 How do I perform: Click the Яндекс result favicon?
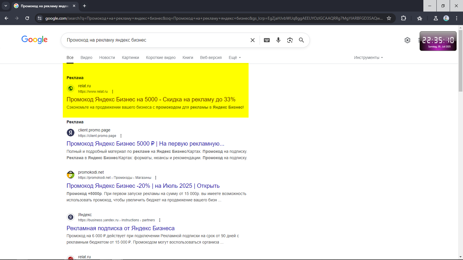point(71,217)
